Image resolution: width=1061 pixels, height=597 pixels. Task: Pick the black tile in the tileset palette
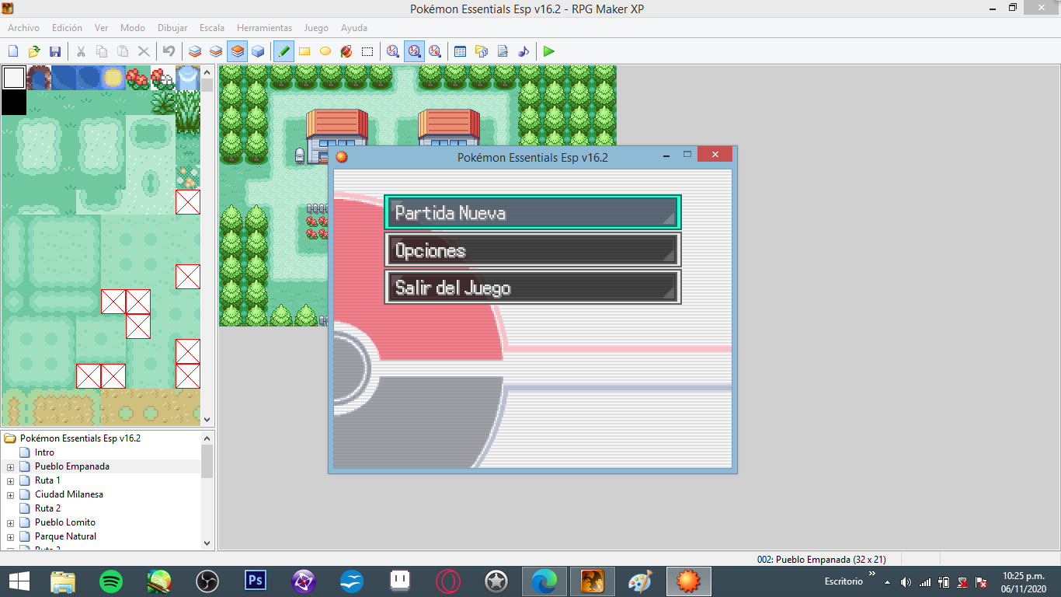point(14,103)
